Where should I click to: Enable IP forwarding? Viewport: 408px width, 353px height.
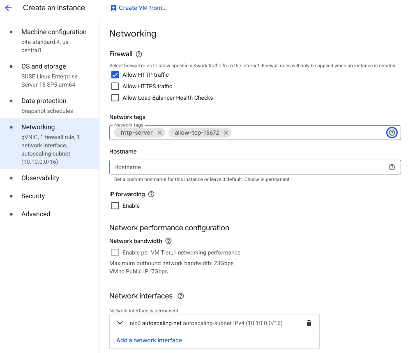tap(115, 206)
